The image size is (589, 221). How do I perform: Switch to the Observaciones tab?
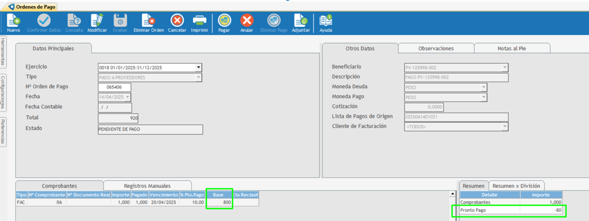pos(436,48)
